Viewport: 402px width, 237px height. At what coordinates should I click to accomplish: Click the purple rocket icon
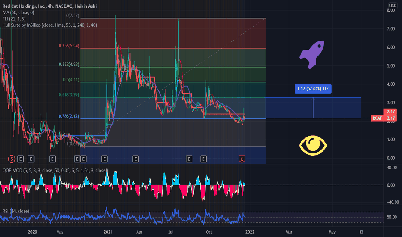click(312, 54)
